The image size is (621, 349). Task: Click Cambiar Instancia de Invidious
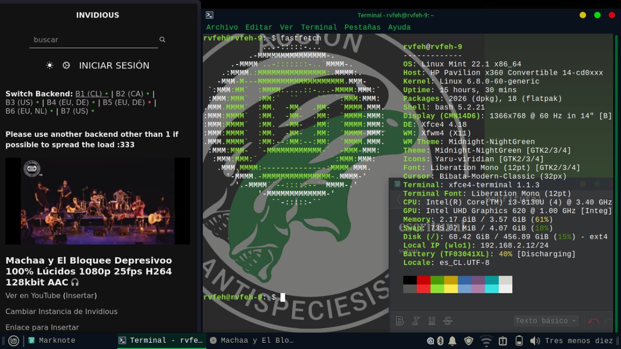(x=62, y=312)
